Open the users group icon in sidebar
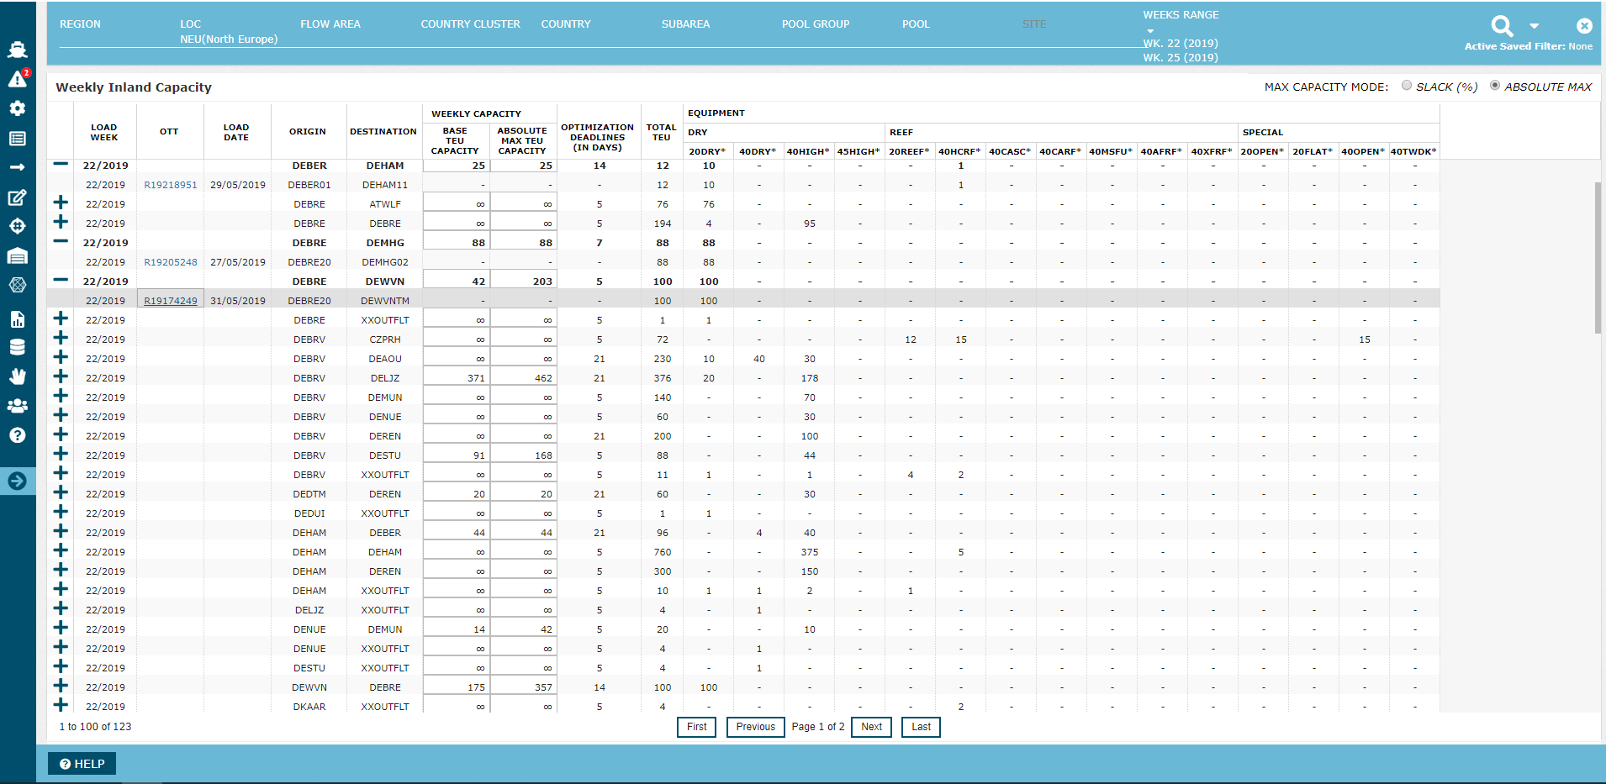The width and height of the screenshot is (1606, 784). [x=17, y=406]
